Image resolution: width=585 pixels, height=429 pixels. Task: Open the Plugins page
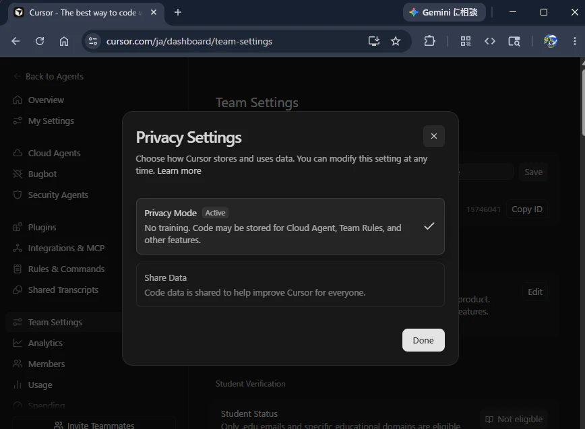pos(42,227)
